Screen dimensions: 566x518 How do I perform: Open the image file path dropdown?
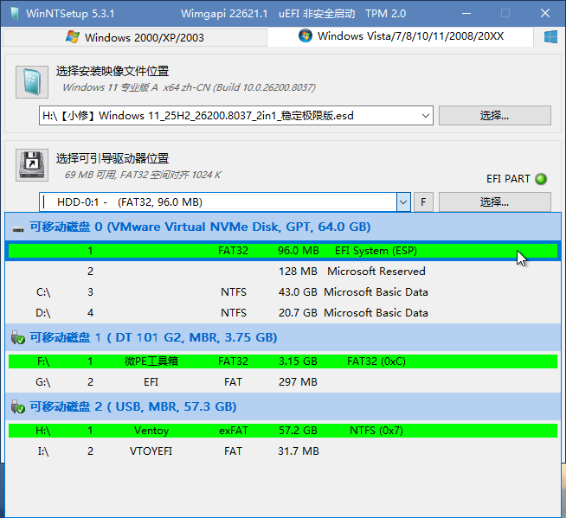point(426,116)
